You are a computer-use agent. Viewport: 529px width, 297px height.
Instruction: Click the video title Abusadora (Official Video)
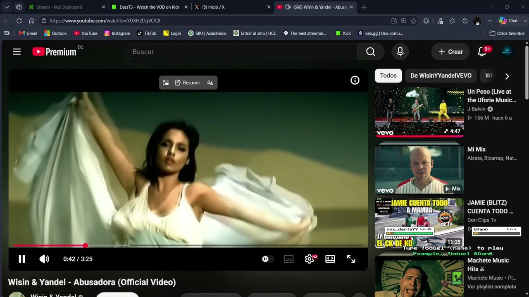click(92, 282)
